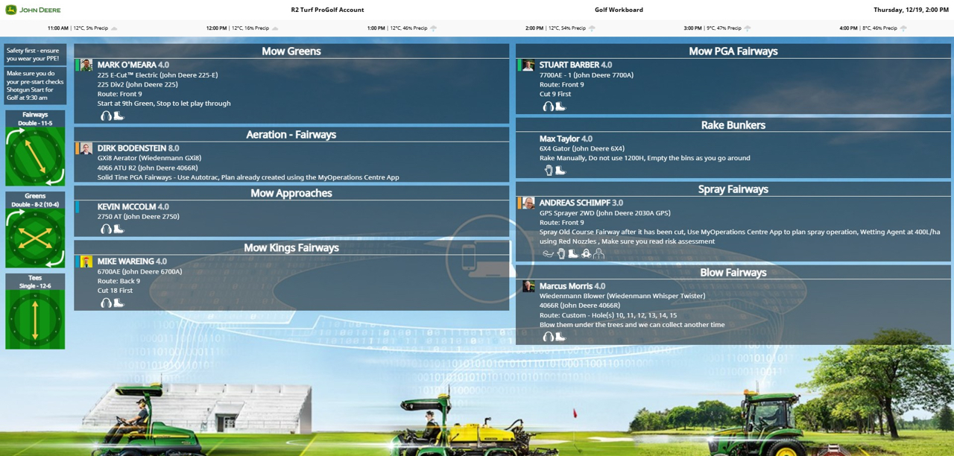Click cloud icon beside 11:00 AM forecast
This screenshot has height=456, width=954.
coord(114,28)
